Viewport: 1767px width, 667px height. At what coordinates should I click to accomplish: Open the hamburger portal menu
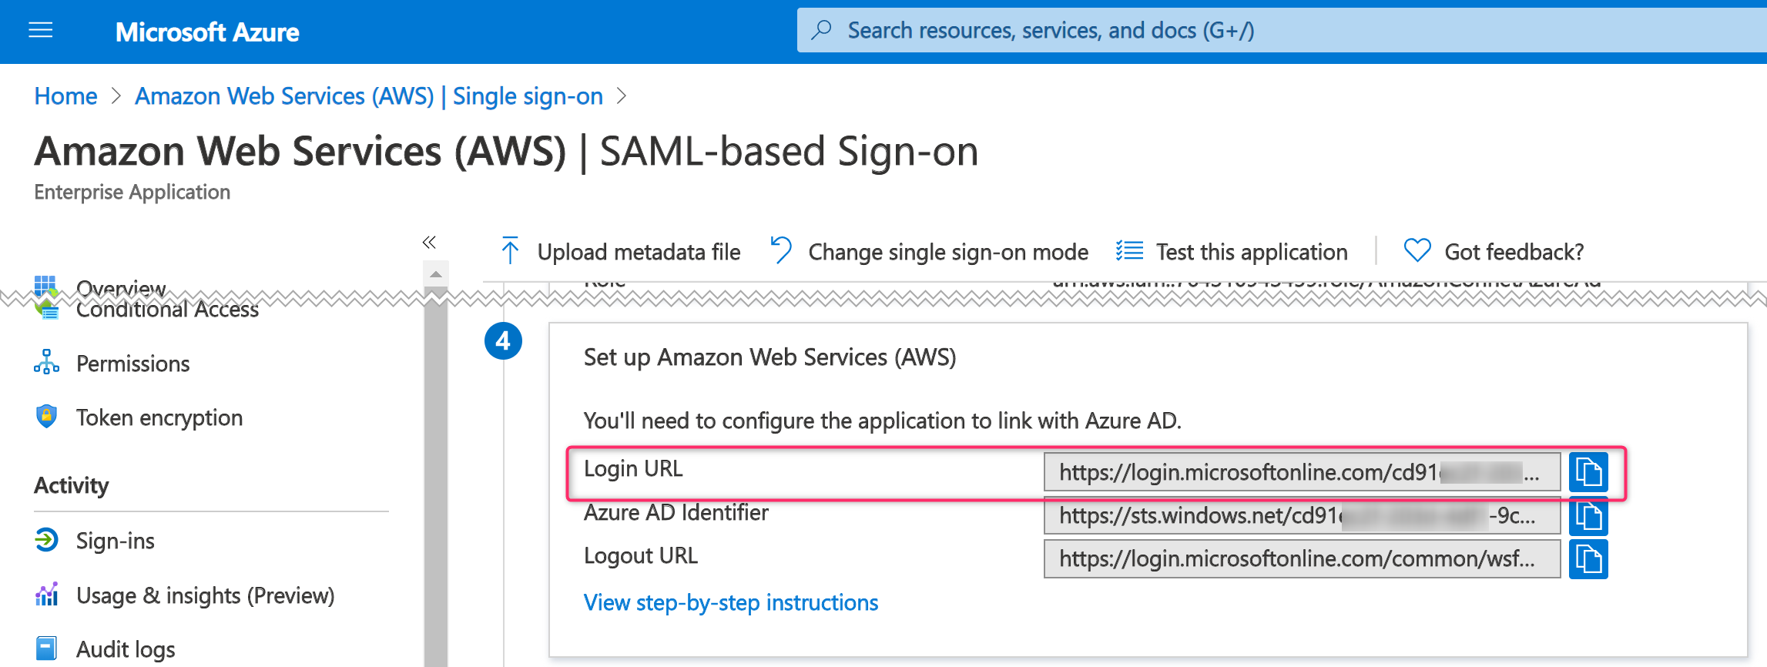click(41, 31)
